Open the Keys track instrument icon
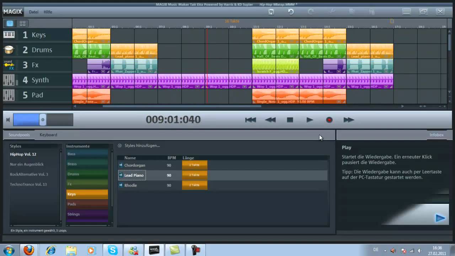 [x=9, y=35]
